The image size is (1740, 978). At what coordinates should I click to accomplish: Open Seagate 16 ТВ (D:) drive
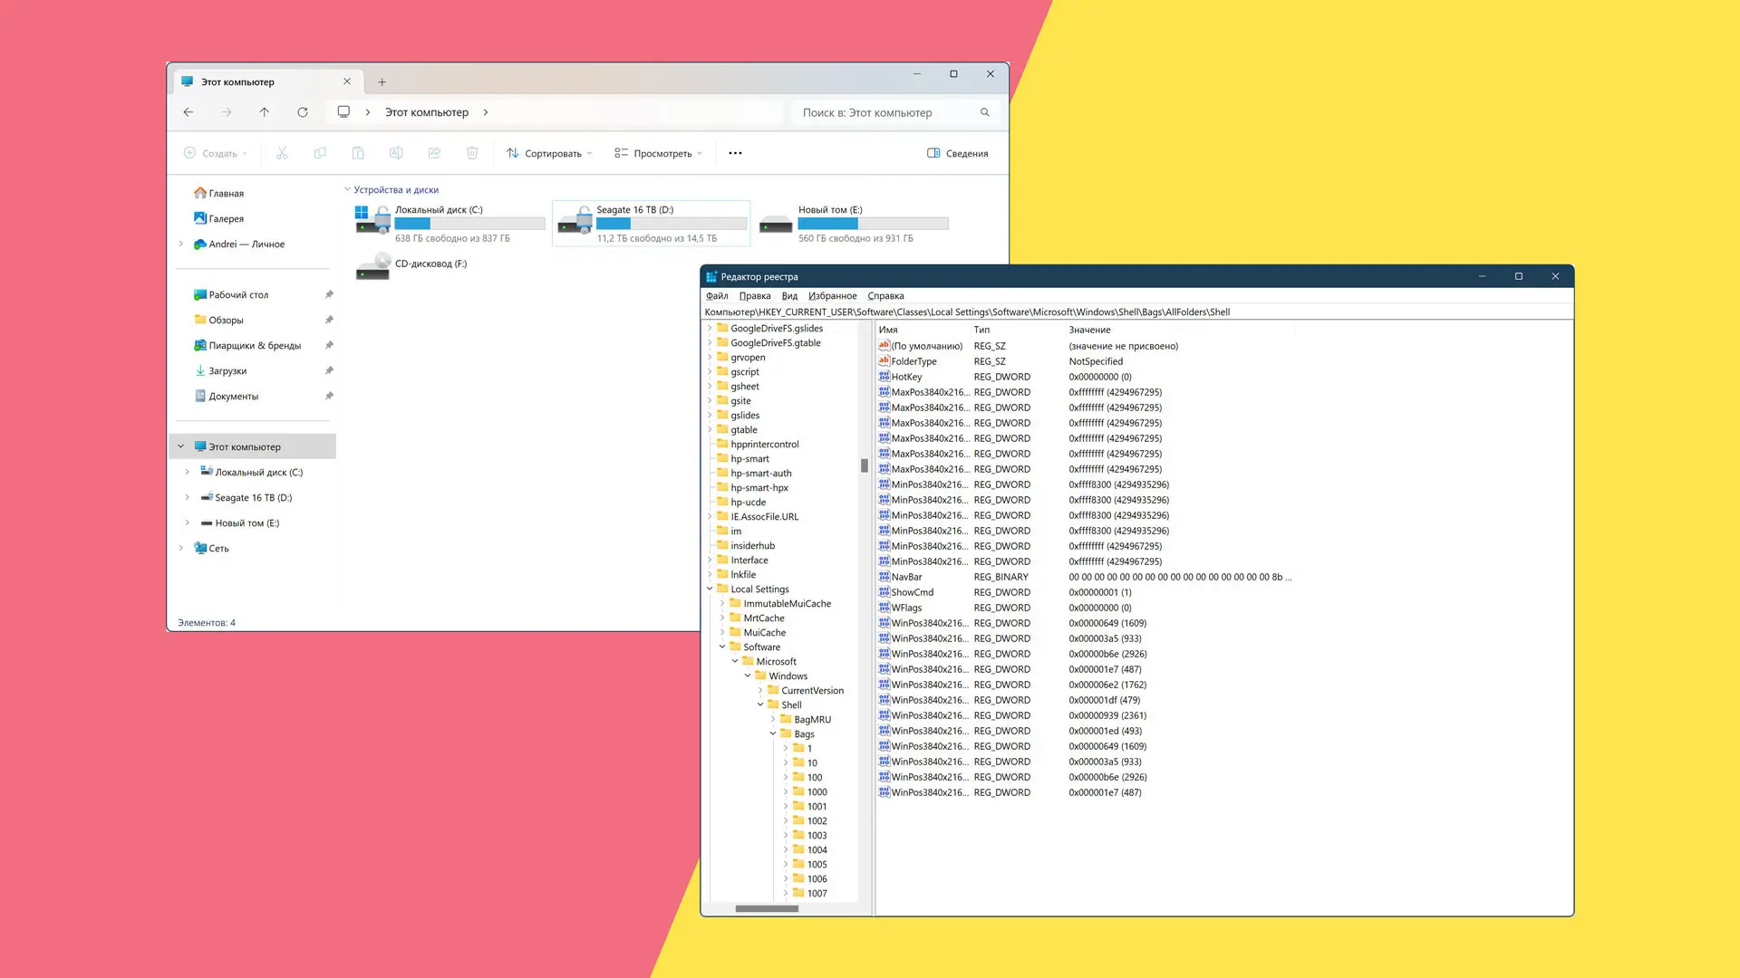(651, 224)
